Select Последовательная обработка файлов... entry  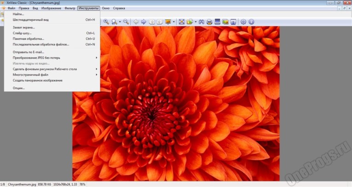click(52, 44)
